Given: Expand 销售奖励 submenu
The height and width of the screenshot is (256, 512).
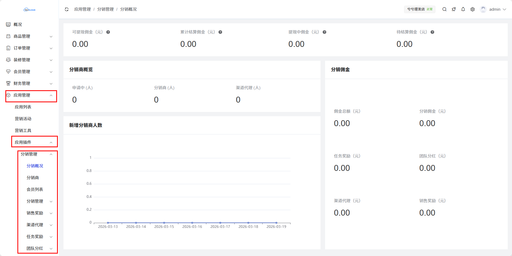Looking at the screenshot, I should tap(39, 213).
